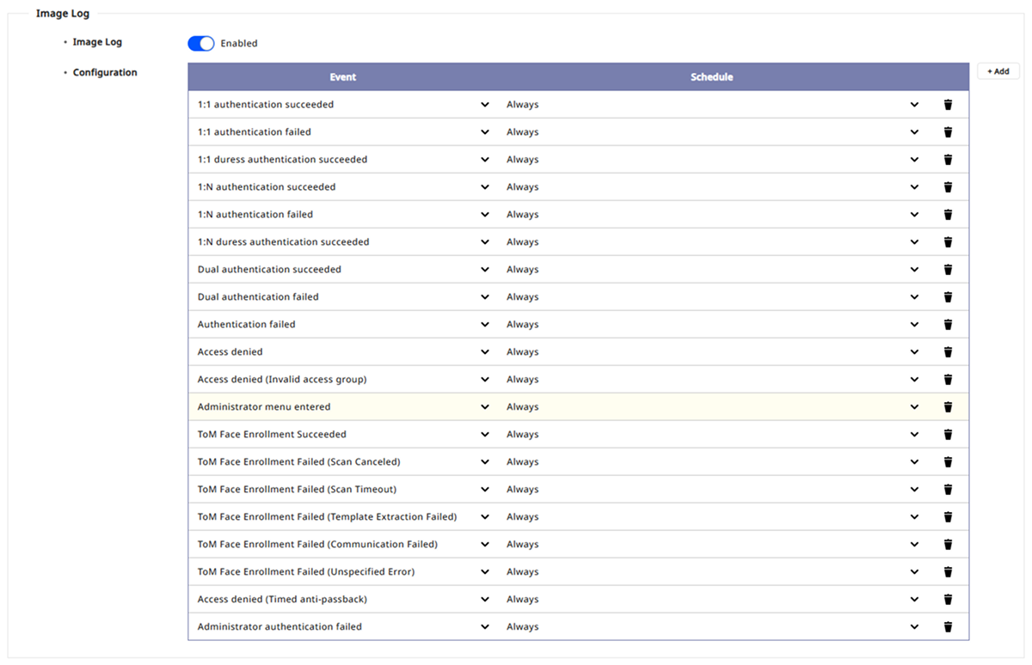1032x665 pixels.
Task: Click the + Add button
Action: tap(998, 71)
